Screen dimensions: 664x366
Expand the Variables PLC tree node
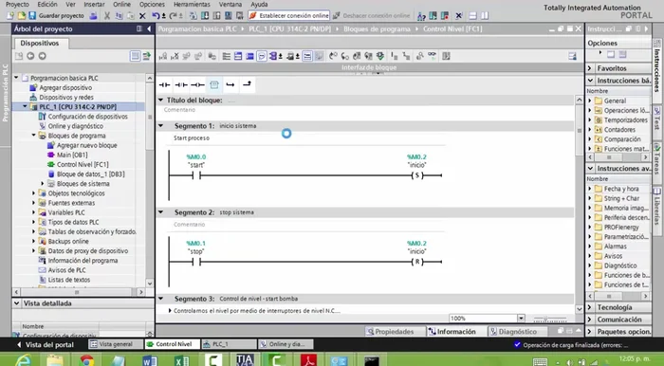point(34,212)
